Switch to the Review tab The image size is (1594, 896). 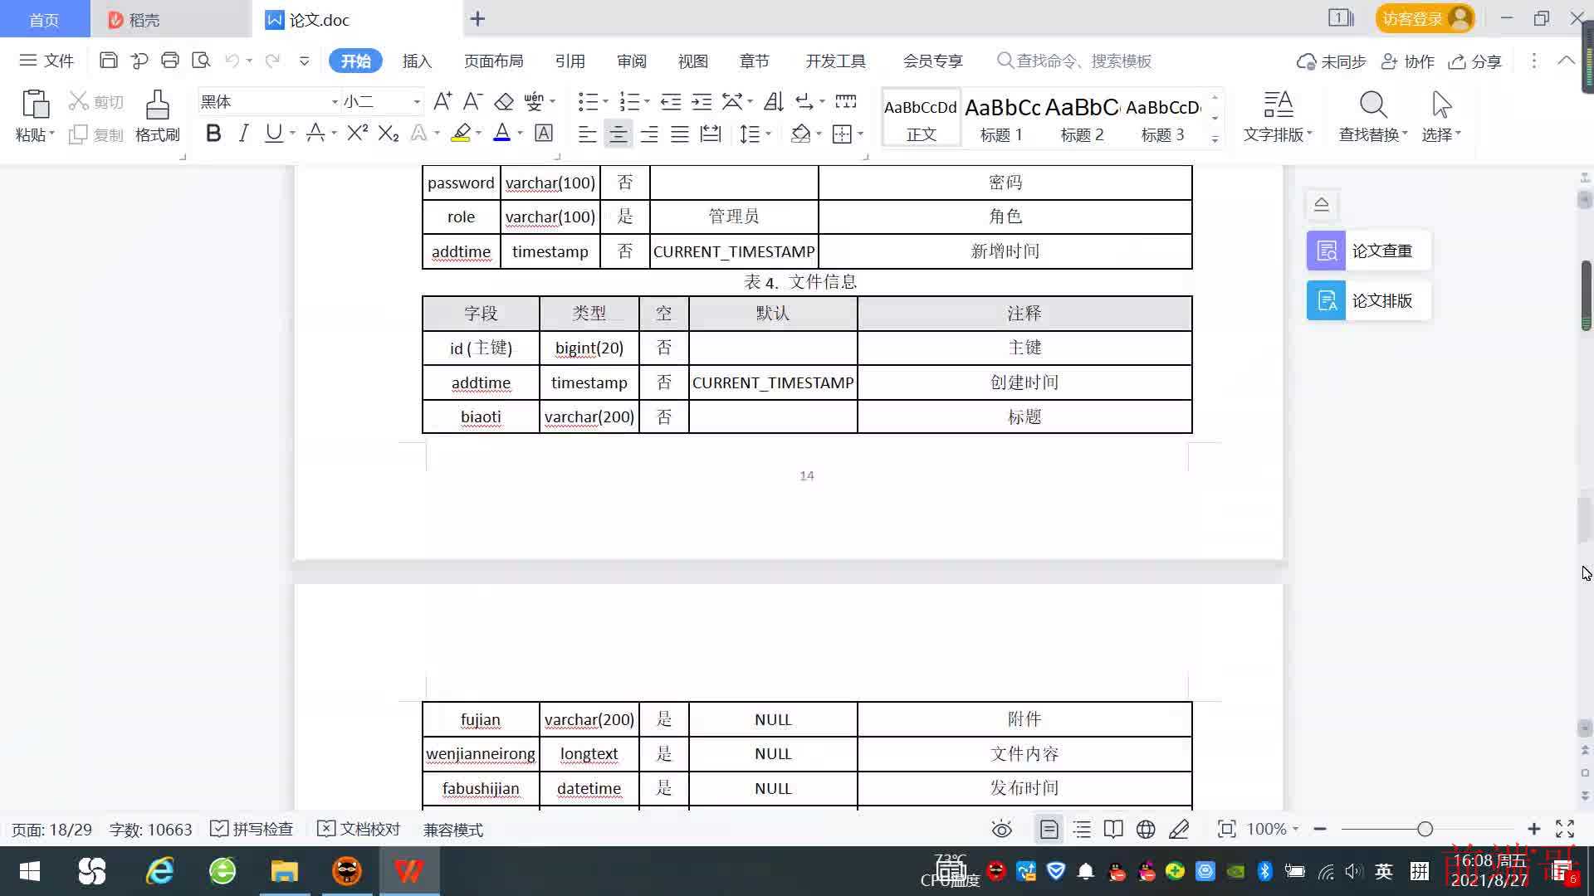[x=631, y=61]
